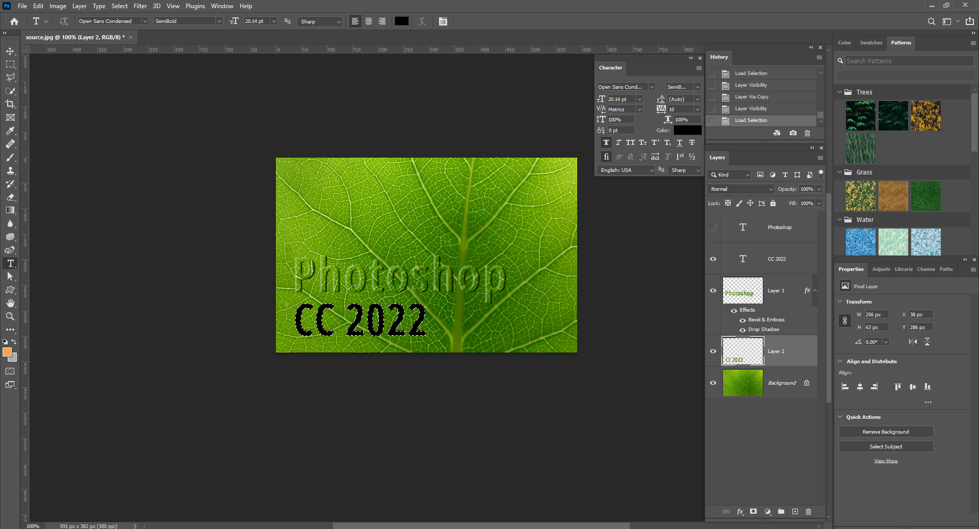Select the Horizontal Type tool
This screenshot has height=529, width=979.
coord(10,263)
